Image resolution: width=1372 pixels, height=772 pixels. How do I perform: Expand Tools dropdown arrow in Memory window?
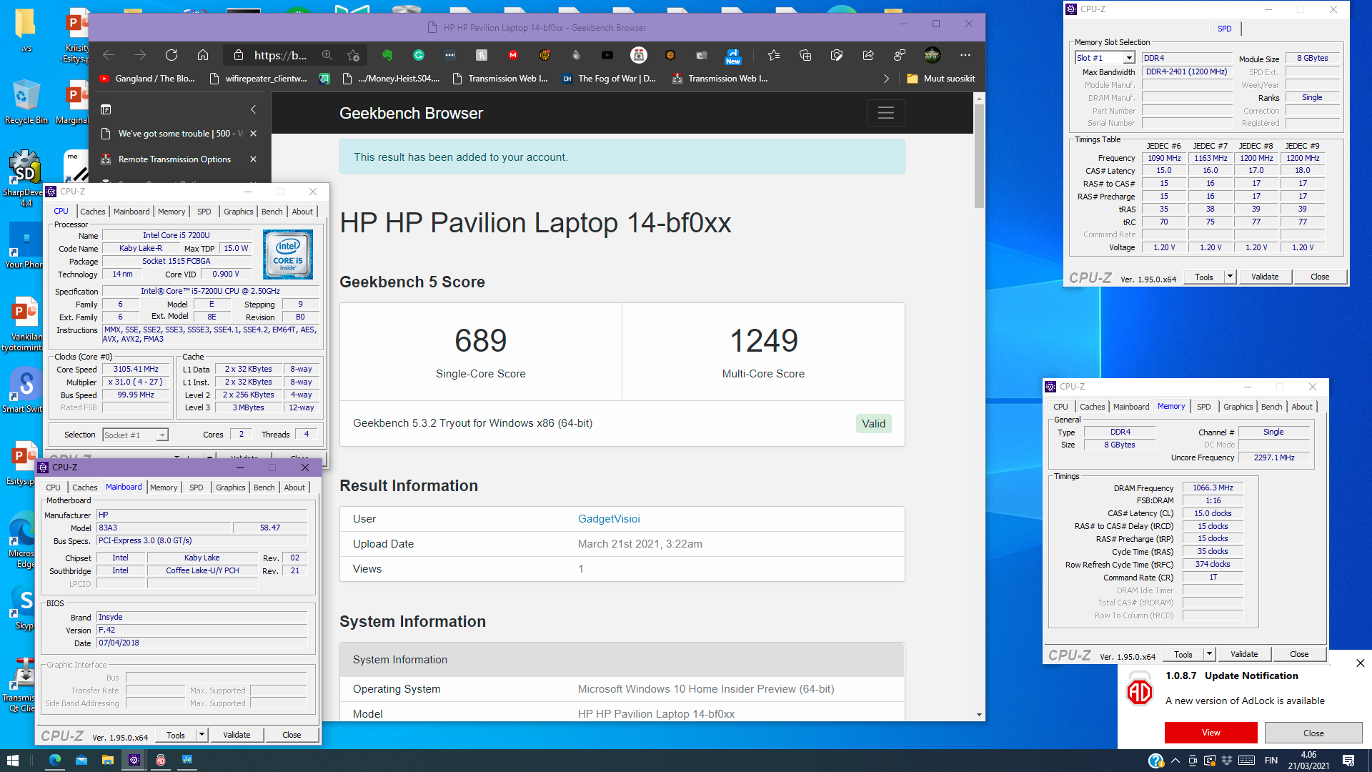click(1210, 654)
